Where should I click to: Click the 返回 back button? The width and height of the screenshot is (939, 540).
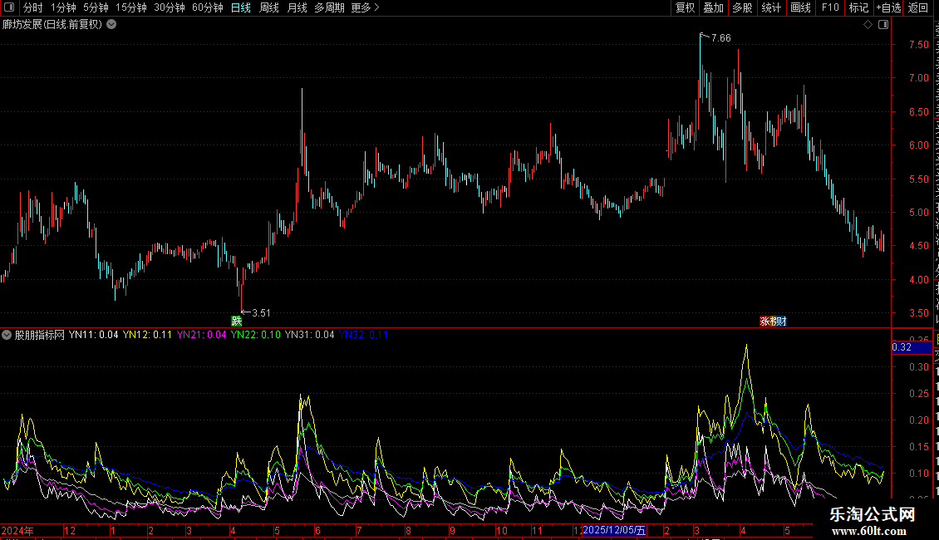point(917,7)
